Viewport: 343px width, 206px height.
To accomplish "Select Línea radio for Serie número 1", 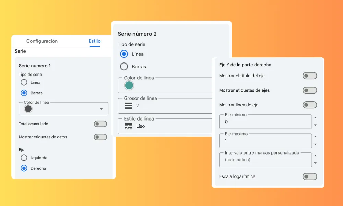I will (24, 82).
